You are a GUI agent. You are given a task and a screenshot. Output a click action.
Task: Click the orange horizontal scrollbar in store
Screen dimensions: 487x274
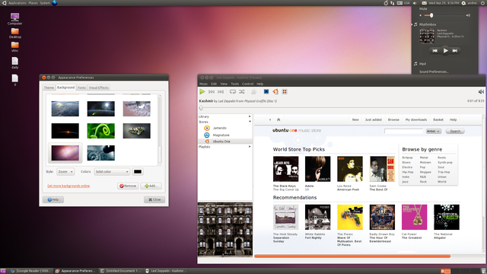click(352, 256)
